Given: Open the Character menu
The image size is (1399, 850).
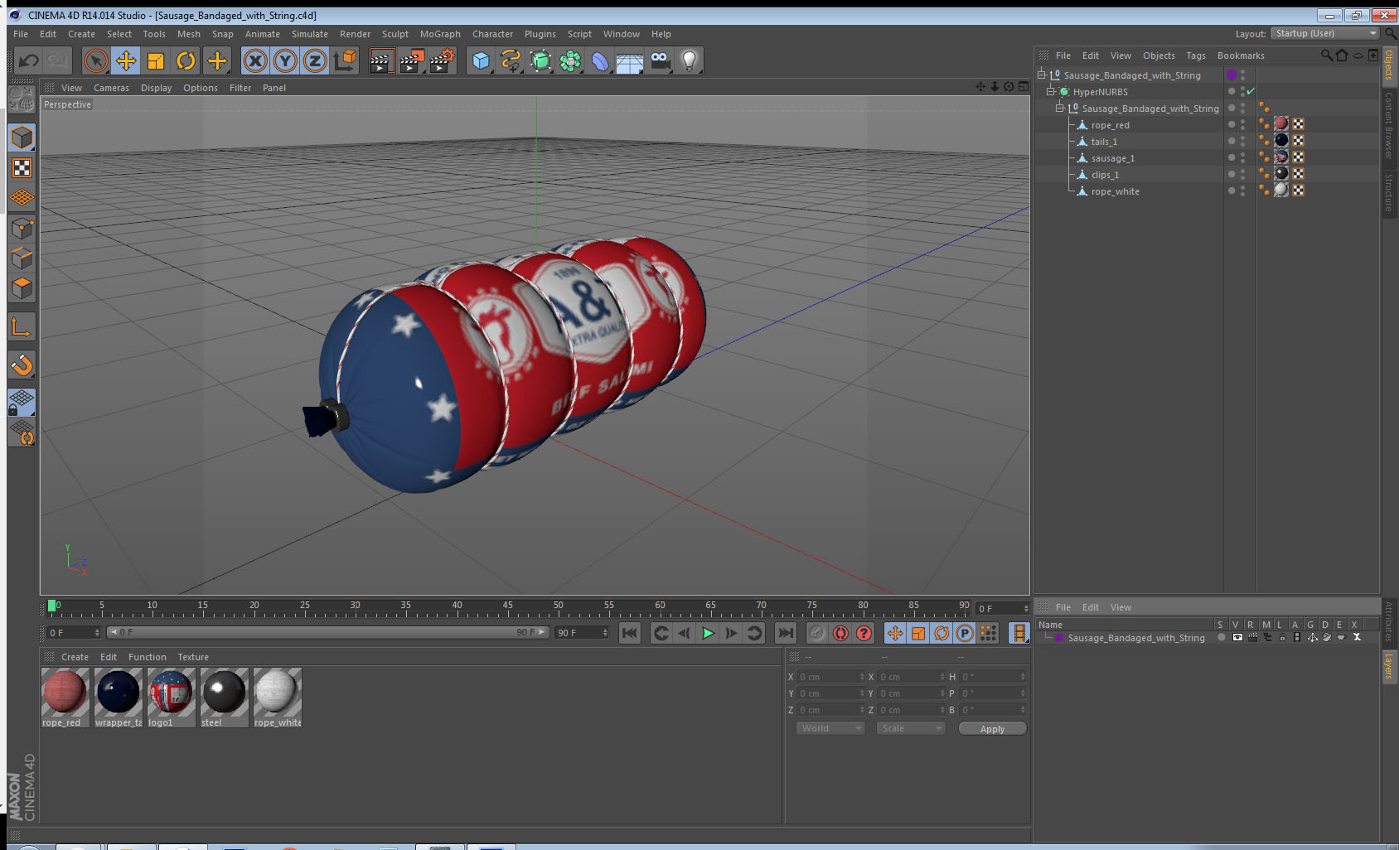Looking at the screenshot, I should pos(492,34).
